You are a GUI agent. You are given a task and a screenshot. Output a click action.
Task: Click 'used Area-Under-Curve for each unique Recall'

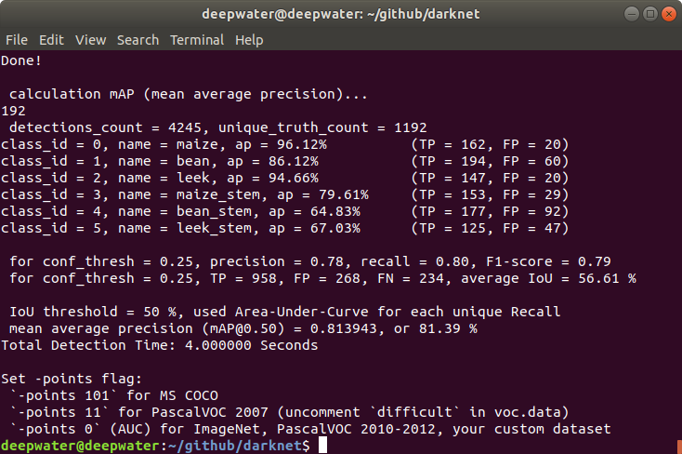[x=376, y=312]
